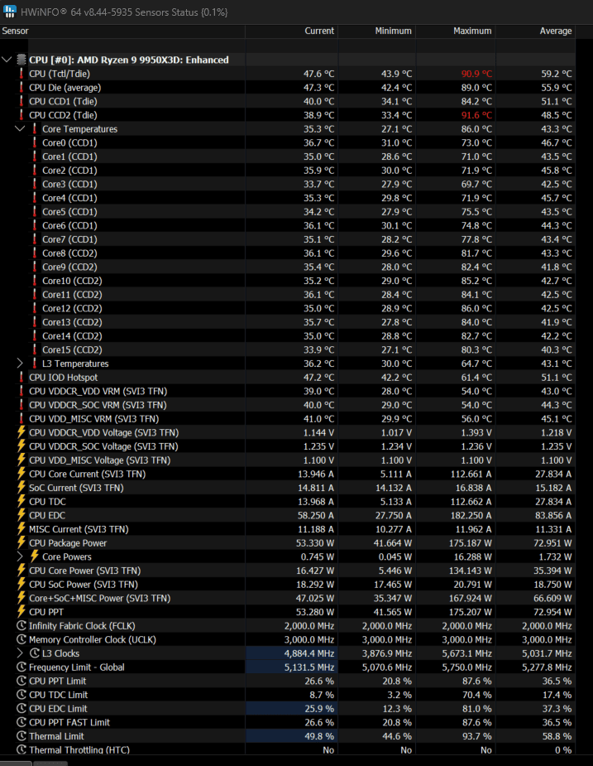Click clock icon of Memory Controller Clock (UCLK)
Viewport: 593px width, 766px height.
22,639
